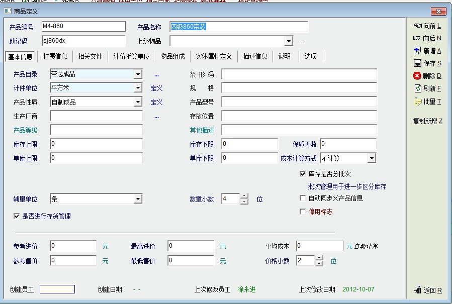Screen dimensions: 452x304
Task: Expand the 成本计算方式 dropdown
Action: [372, 158]
